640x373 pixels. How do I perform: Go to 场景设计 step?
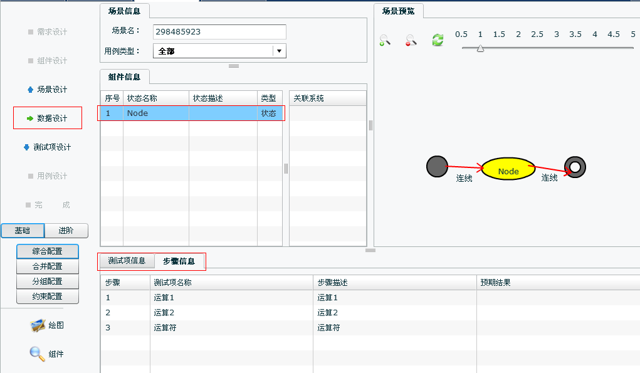tap(51, 90)
